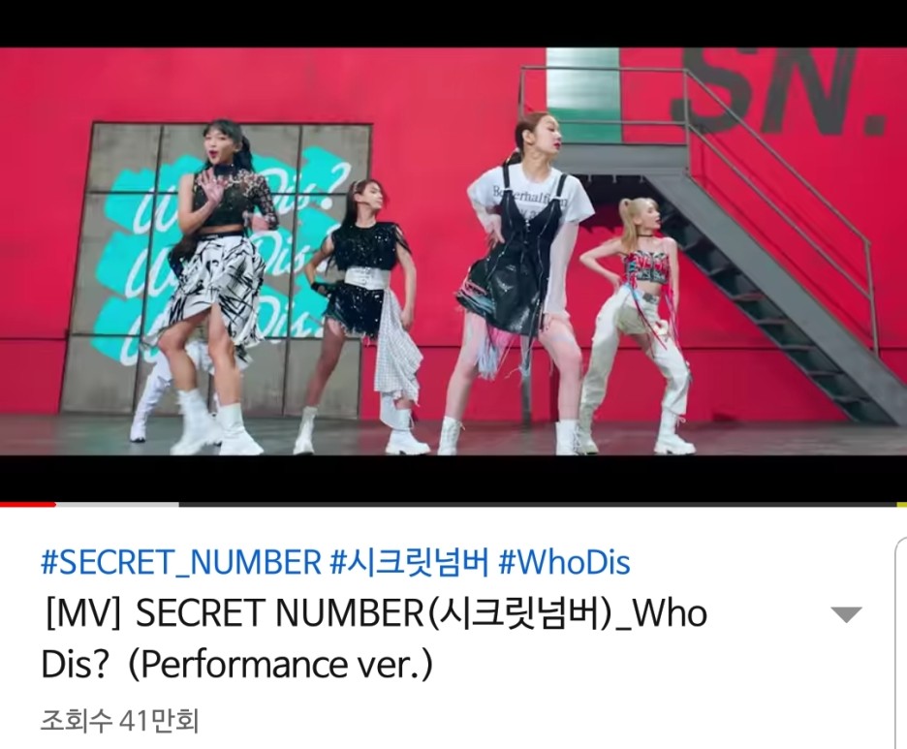Jump to the light gray buffered bar segment

click(x=118, y=505)
